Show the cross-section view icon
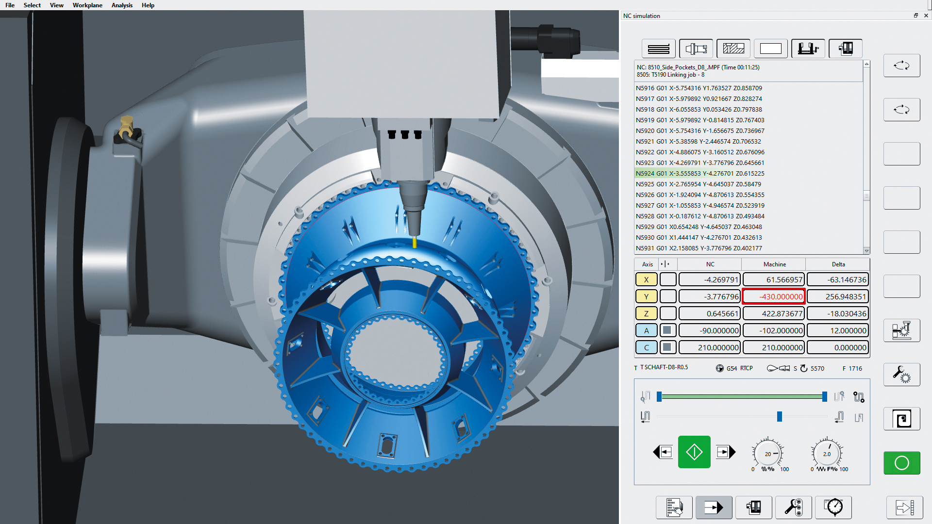This screenshot has height=524, width=932. click(733, 49)
